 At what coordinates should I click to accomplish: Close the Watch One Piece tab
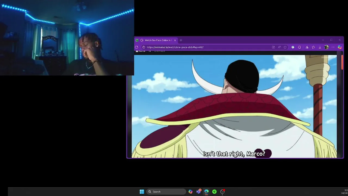point(175,40)
